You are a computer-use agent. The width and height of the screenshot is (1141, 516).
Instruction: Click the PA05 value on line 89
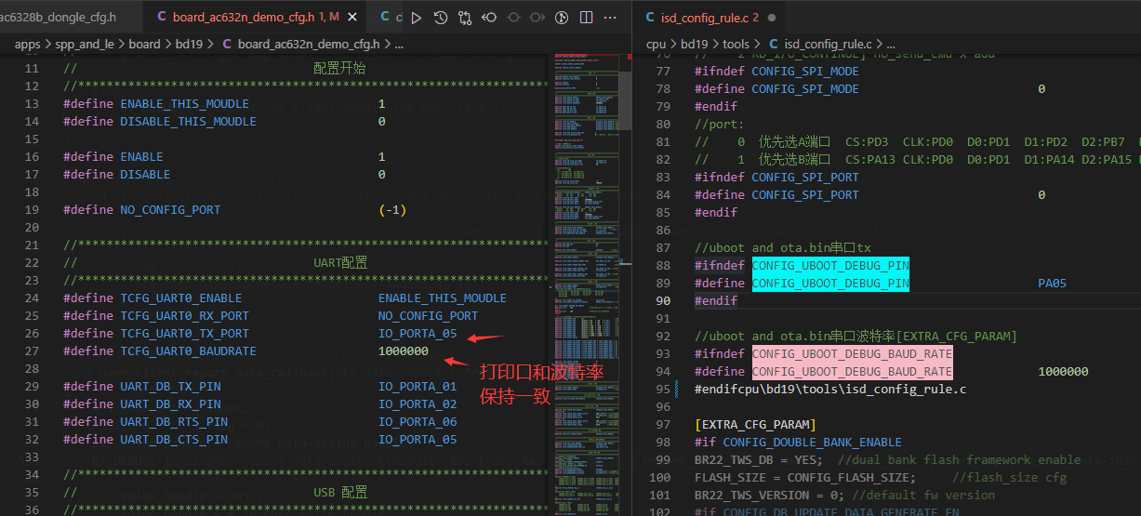(1052, 283)
